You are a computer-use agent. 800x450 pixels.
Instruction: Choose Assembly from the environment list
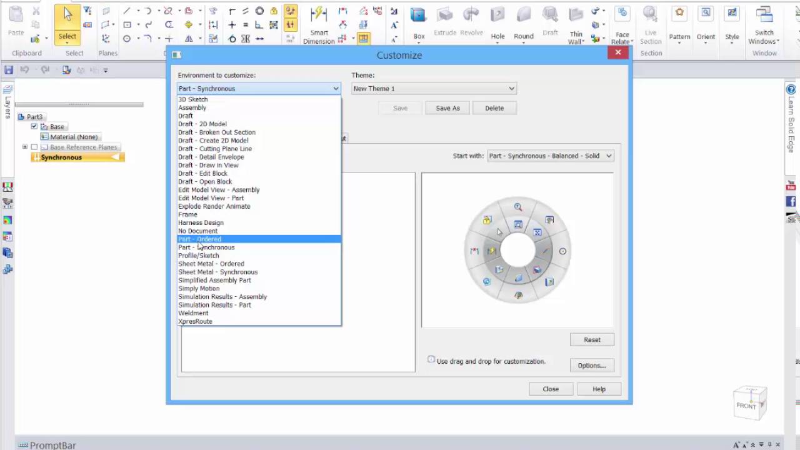click(259, 107)
